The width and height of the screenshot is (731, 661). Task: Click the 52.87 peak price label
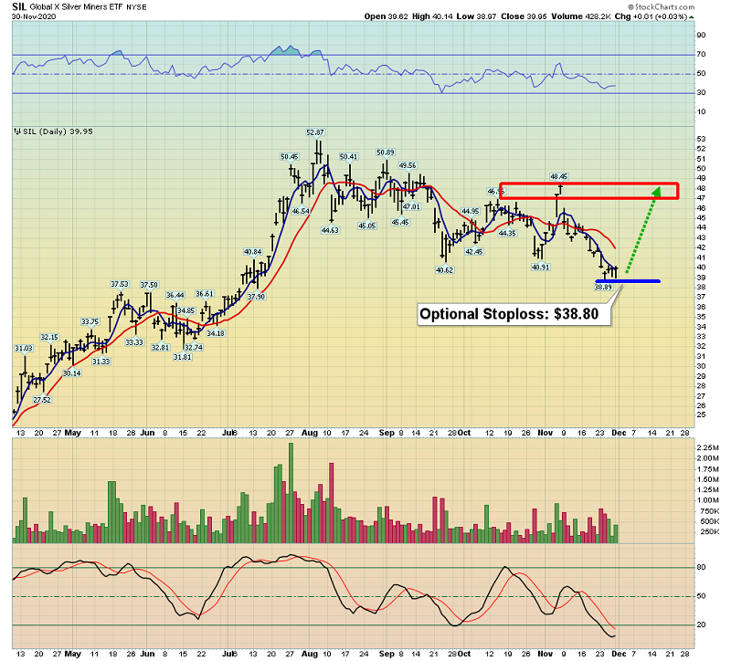(x=314, y=132)
